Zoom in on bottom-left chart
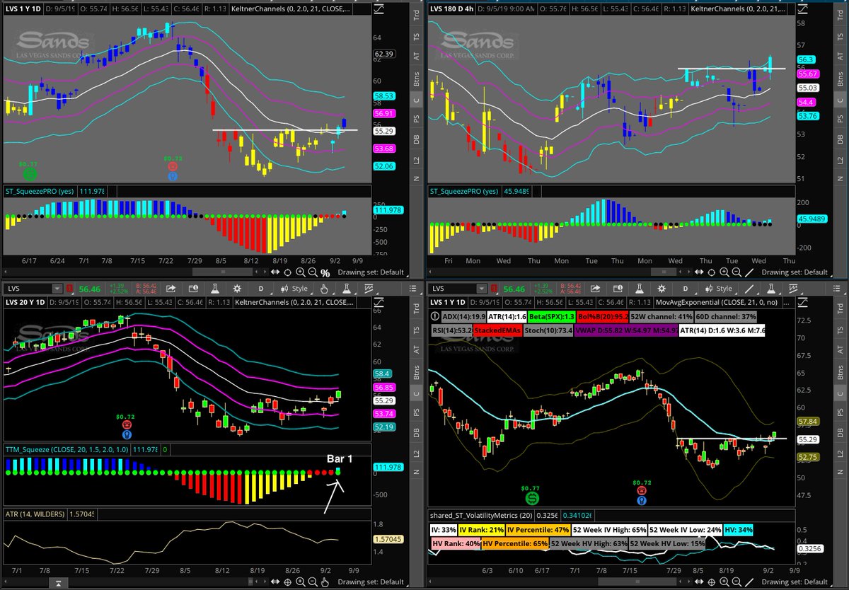The height and width of the screenshot is (590, 849). coord(300,583)
